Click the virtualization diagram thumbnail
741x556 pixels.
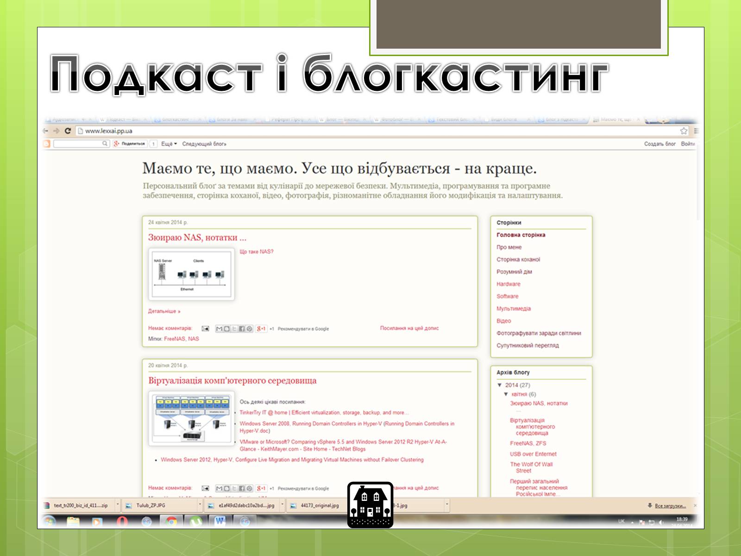point(192,419)
